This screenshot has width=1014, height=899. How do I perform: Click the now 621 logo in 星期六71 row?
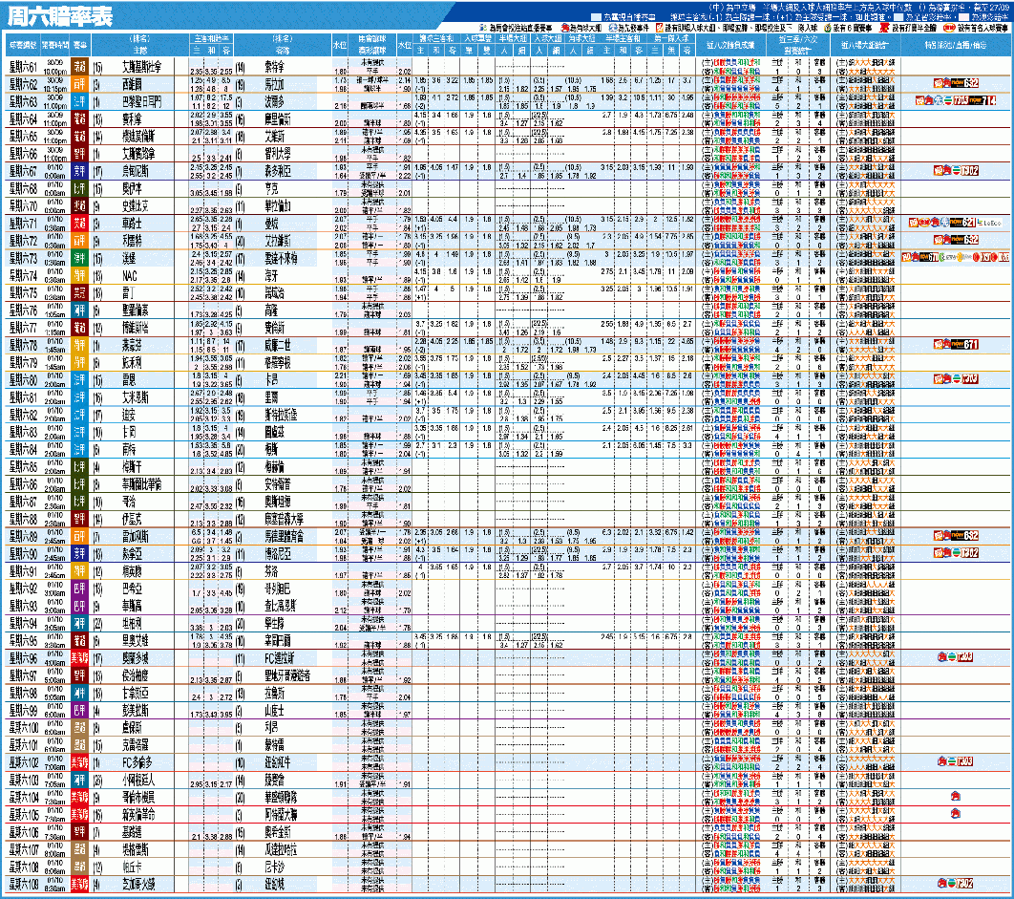pos(962,223)
